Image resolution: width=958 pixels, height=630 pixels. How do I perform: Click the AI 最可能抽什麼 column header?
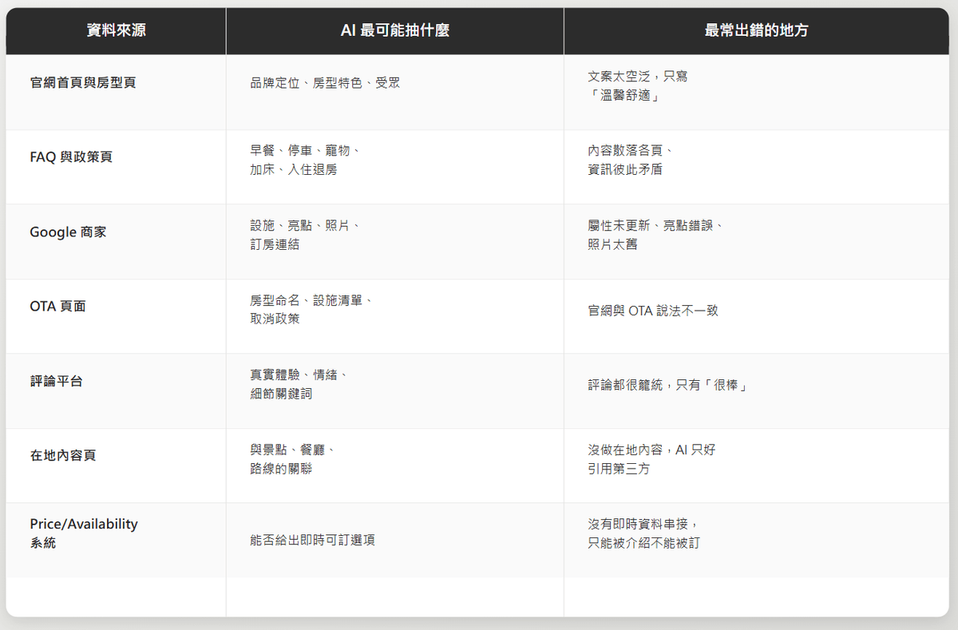pyautogui.click(x=394, y=31)
